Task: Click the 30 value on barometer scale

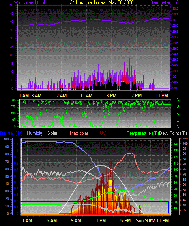Action: click(174, 20)
